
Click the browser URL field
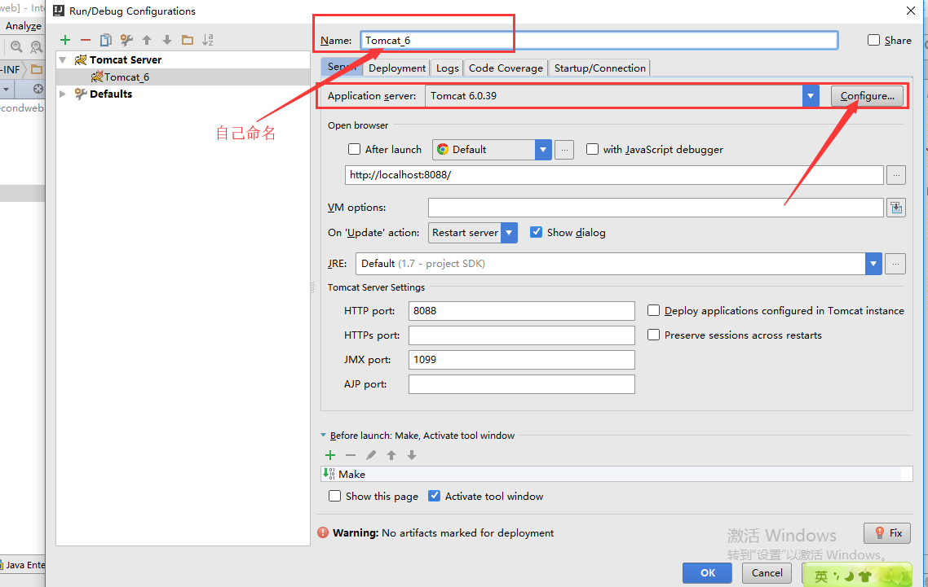(614, 175)
